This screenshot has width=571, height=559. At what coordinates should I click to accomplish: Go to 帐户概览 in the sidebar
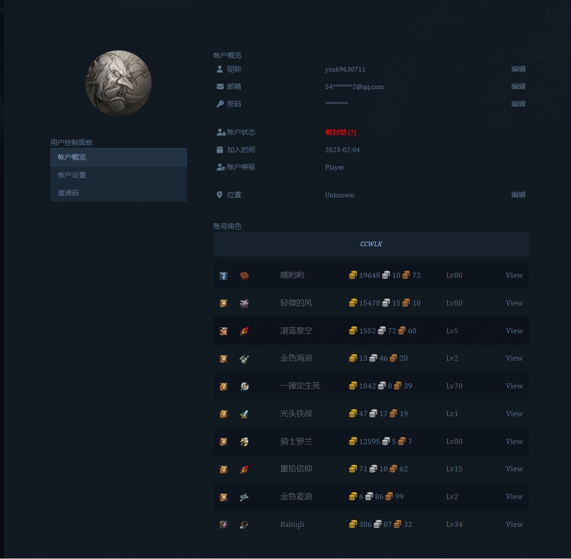click(118, 157)
